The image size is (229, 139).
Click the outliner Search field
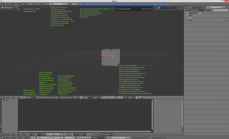click(x=220, y=10)
